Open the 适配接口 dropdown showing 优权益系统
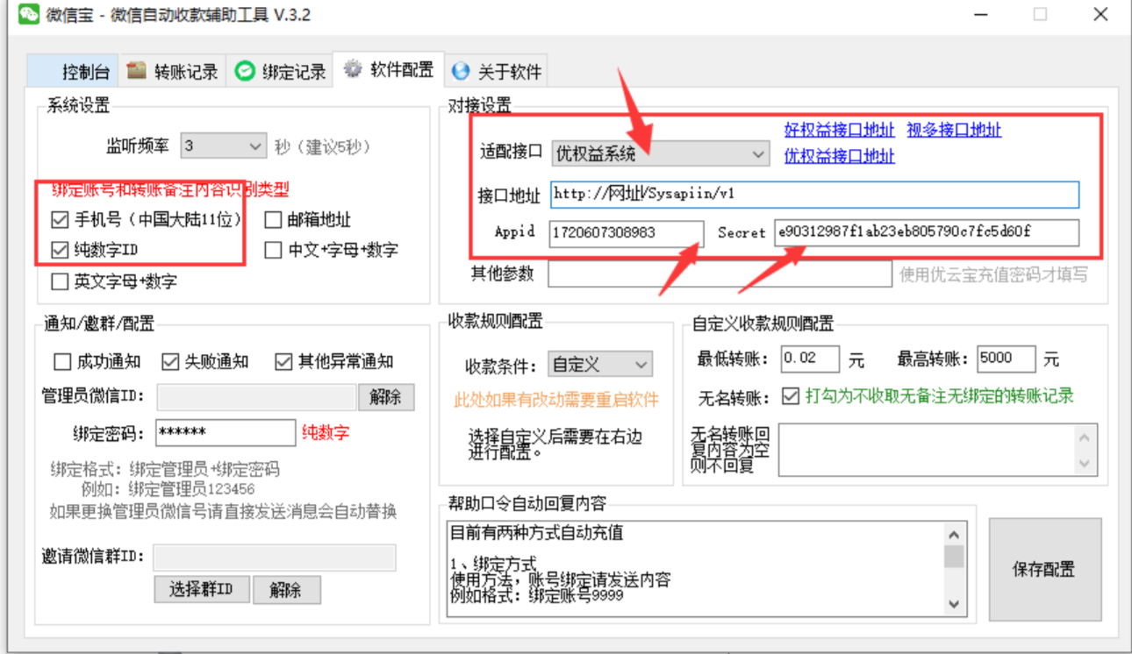The width and height of the screenshot is (1132, 654). click(759, 153)
